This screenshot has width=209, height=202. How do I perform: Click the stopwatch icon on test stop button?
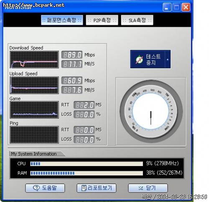point(139,60)
